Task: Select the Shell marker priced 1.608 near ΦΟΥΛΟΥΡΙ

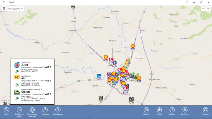Action: pyautogui.click(x=133, y=47)
